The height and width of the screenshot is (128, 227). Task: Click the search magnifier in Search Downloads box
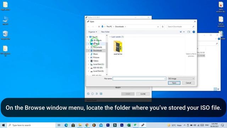pos(193,27)
